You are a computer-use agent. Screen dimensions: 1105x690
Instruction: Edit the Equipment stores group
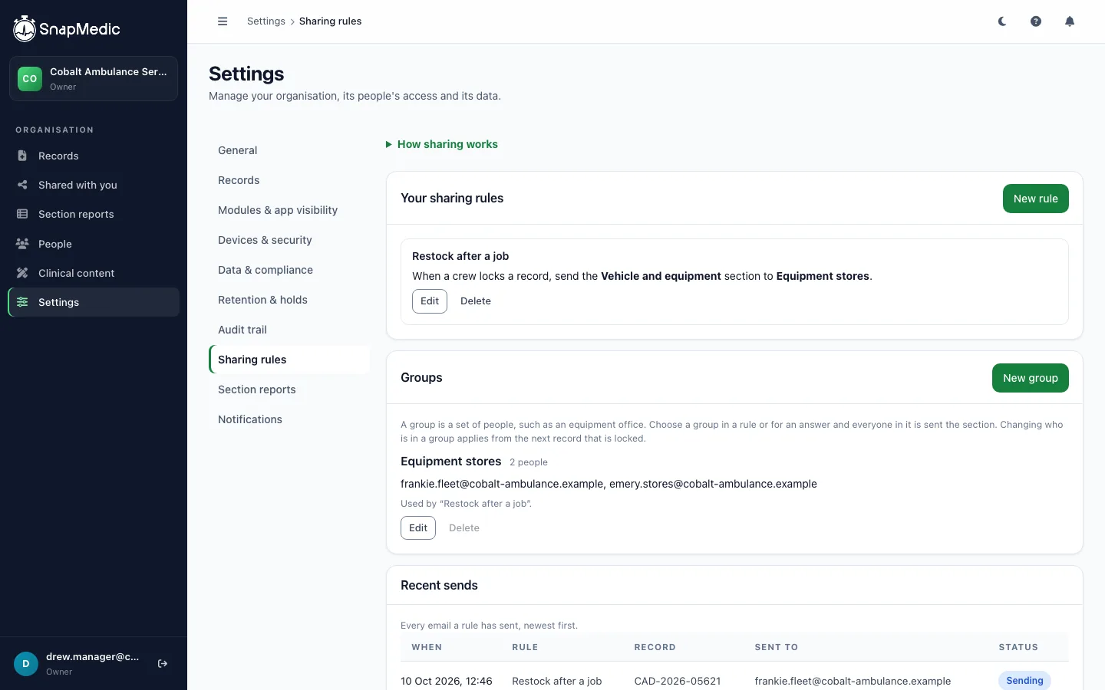tap(418, 528)
